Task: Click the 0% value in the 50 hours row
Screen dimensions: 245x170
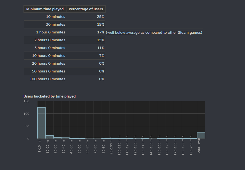Action: point(102,71)
